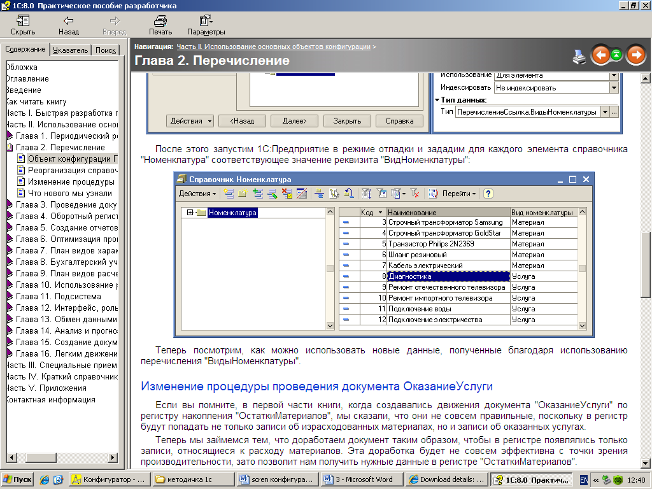Select Реорганизация справочника topic in contents tree
The width and height of the screenshot is (652, 489).
[x=71, y=170]
